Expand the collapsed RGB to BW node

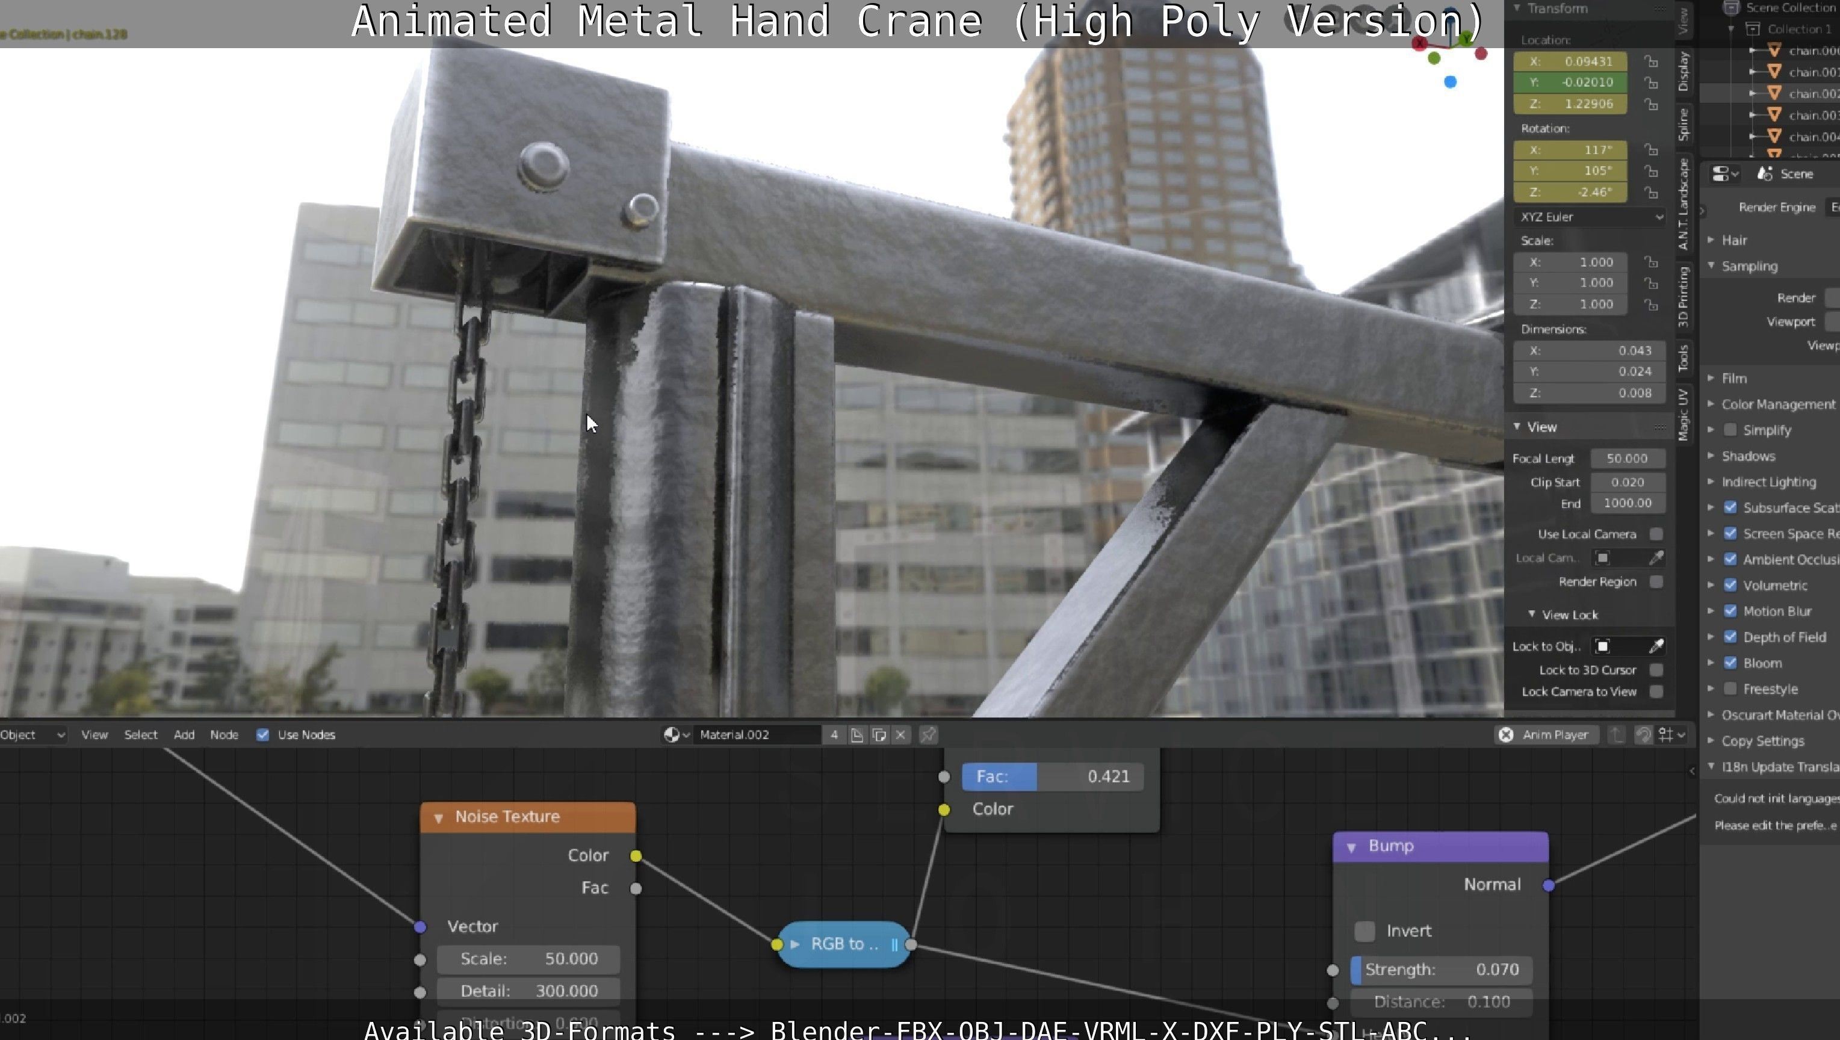point(795,944)
